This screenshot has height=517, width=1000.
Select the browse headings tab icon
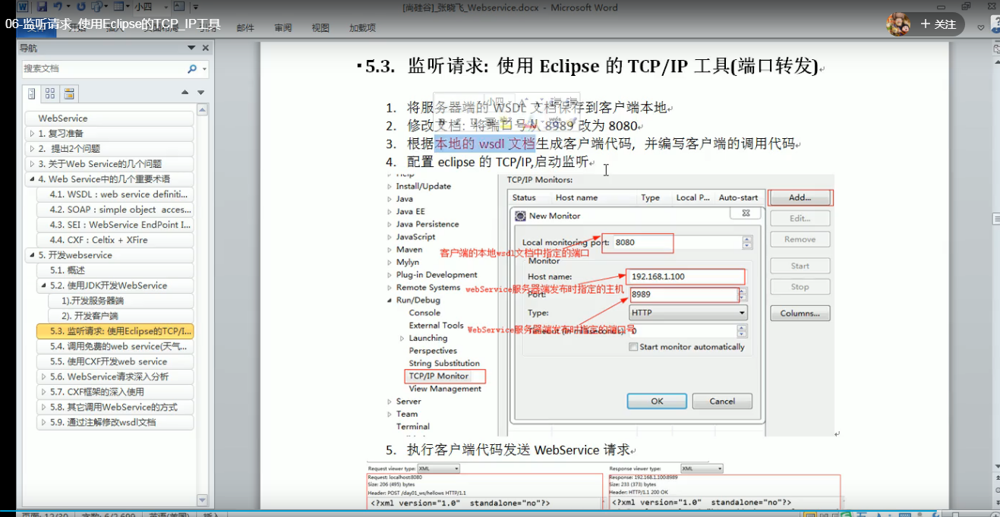tap(31, 93)
